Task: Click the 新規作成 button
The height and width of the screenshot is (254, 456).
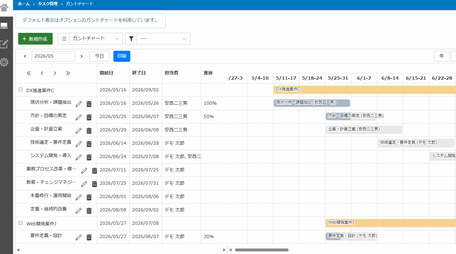Action: pyautogui.click(x=35, y=39)
